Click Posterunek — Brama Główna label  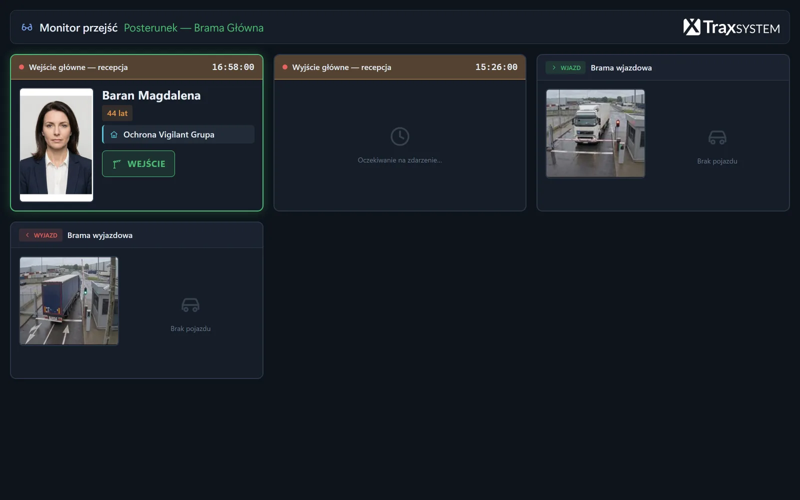(x=193, y=28)
